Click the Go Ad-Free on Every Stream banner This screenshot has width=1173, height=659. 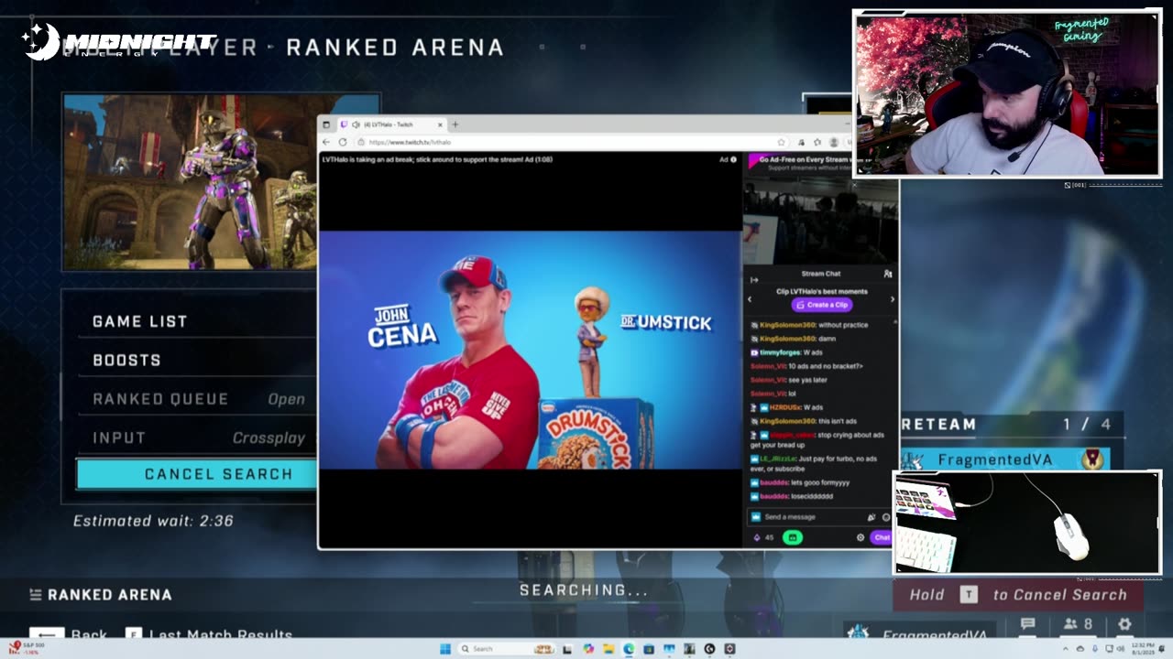coord(799,163)
